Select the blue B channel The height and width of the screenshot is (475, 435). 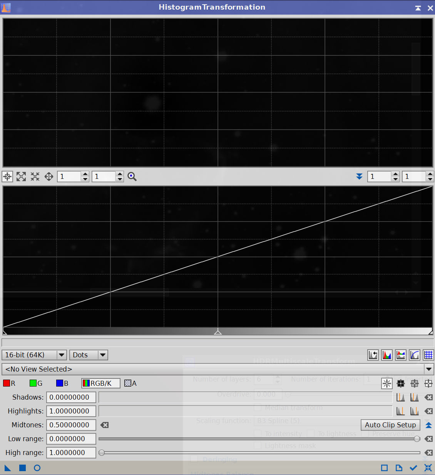tap(62, 383)
